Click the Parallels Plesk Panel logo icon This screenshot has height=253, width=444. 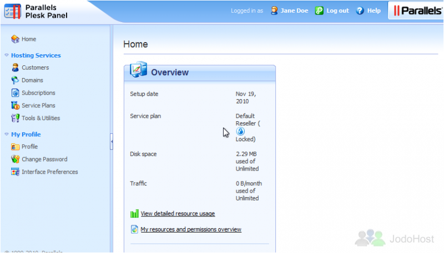coord(13,12)
